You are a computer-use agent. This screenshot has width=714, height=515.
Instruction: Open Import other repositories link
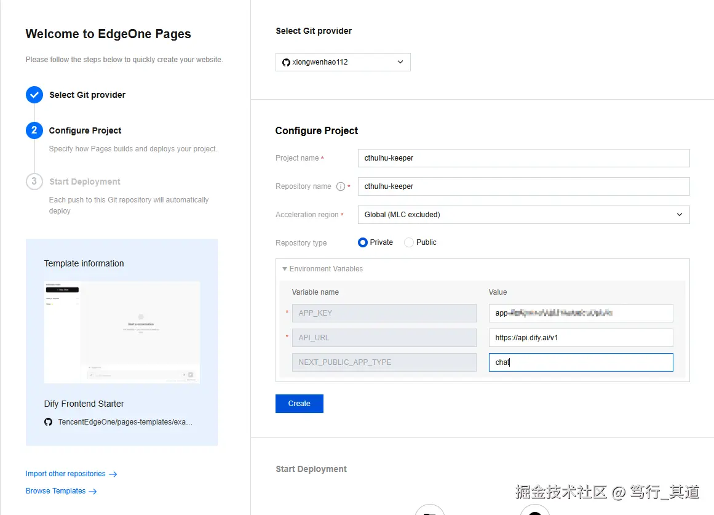[66, 474]
